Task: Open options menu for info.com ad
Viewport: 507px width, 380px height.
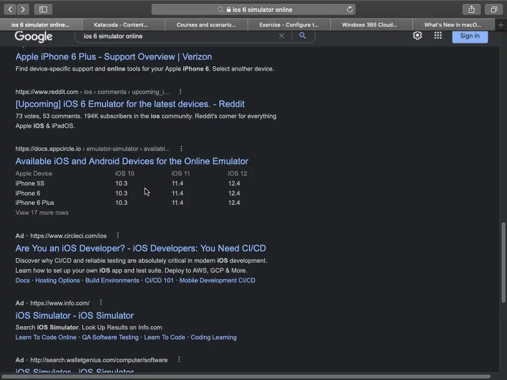Action: (101, 302)
